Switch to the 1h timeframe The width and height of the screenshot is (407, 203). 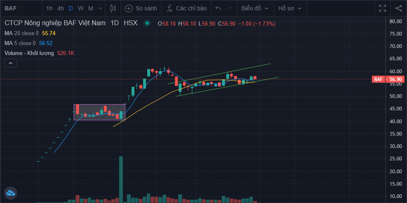(x=49, y=8)
